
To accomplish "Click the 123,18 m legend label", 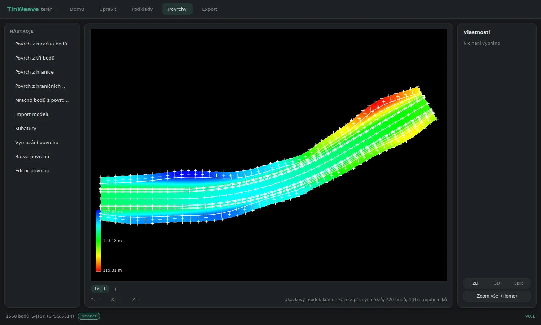I will [112, 240].
